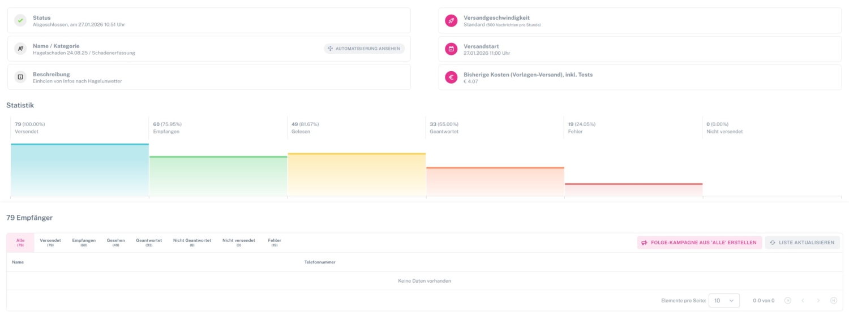The image size is (849, 316).
Task: Show the Nicht Geantwortet (8) tab
Action: point(192,243)
